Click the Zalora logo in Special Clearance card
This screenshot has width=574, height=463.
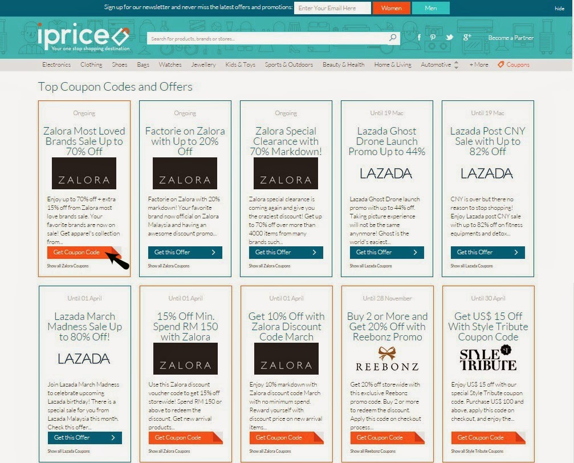coord(286,173)
